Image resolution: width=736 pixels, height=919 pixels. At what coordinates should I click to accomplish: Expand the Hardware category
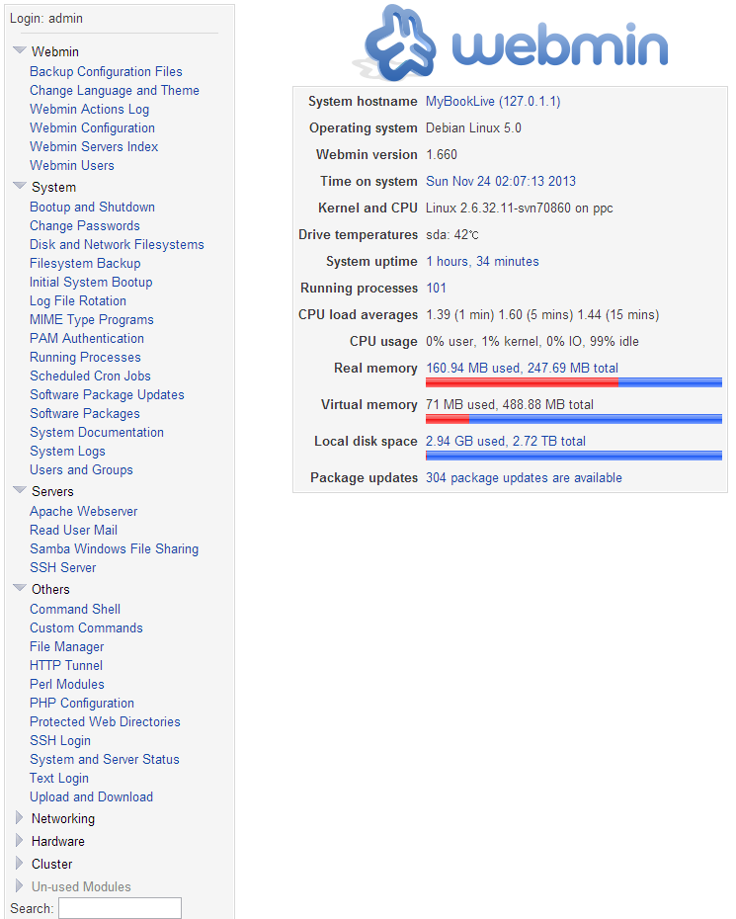pos(19,841)
